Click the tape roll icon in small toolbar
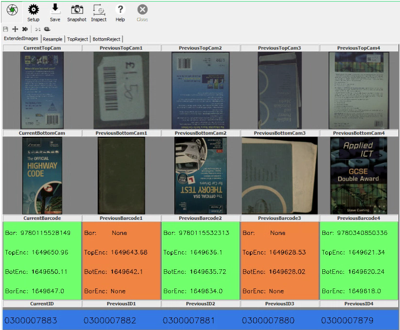The width and height of the screenshot is (400, 330). coord(47,29)
